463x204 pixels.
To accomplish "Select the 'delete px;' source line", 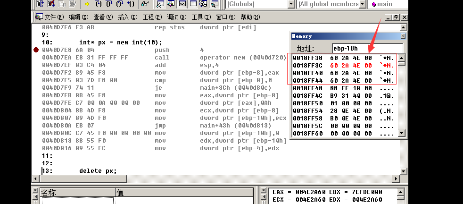I will point(98,171).
